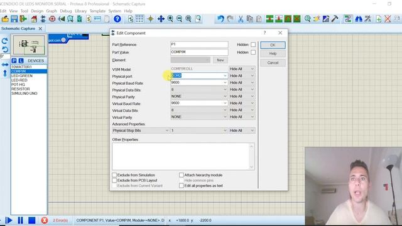Pause the simulation
Screen dimensions: 402x226
click(20, 220)
